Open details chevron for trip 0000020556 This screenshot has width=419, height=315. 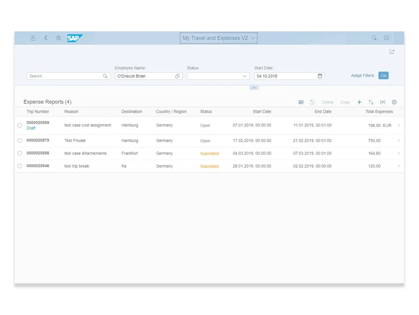click(399, 153)
